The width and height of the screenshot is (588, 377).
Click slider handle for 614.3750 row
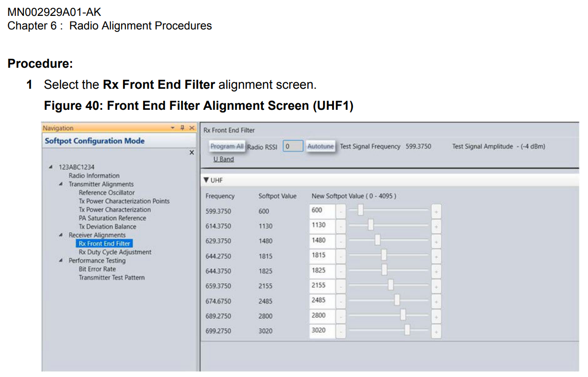coord(370,225)
